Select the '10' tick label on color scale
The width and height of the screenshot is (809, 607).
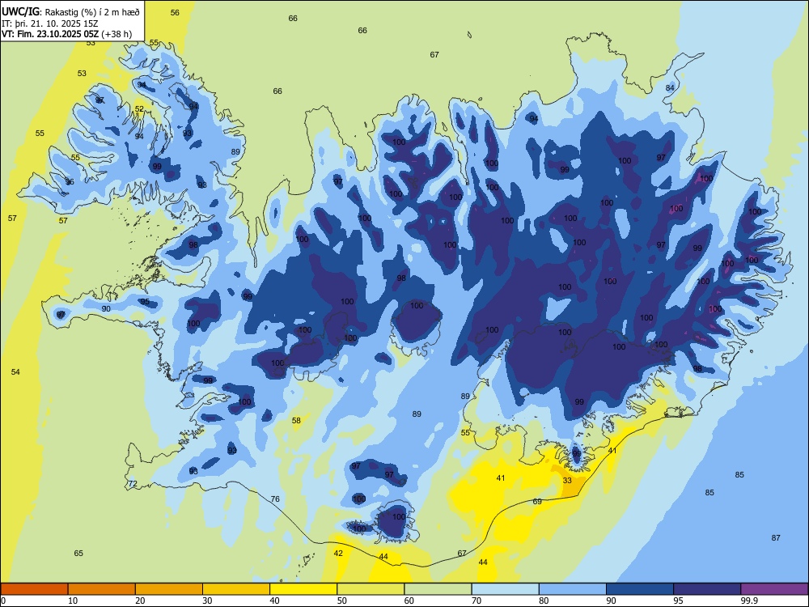tap(73, 601)
